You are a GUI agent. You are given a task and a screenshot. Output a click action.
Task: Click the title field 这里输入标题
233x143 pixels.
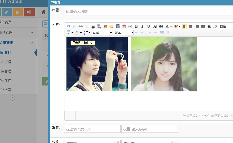point(149,12)
